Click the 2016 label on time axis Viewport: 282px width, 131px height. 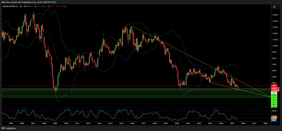tap(132, 124)
